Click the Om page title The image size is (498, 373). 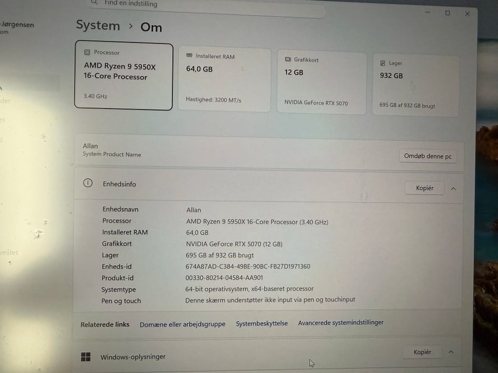pos(151,27)
